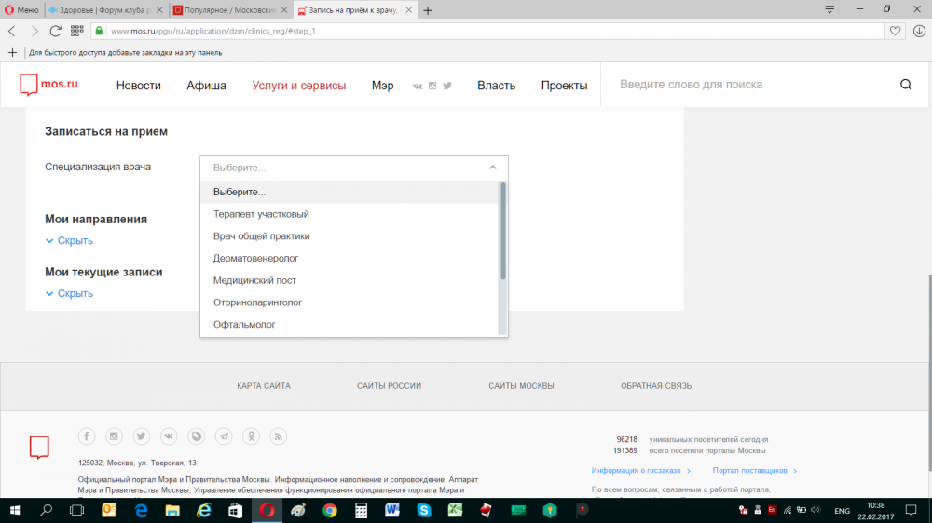The height and width of the screenshot is (523, 932).
Task: Pick 'Оториноларинголог' from the specialization list
Action: 257,302
